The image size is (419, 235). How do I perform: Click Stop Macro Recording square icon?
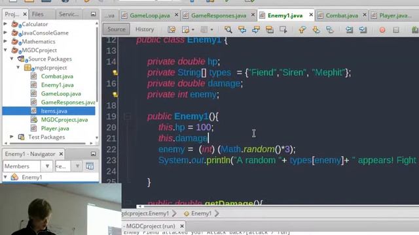coord(396,29)
